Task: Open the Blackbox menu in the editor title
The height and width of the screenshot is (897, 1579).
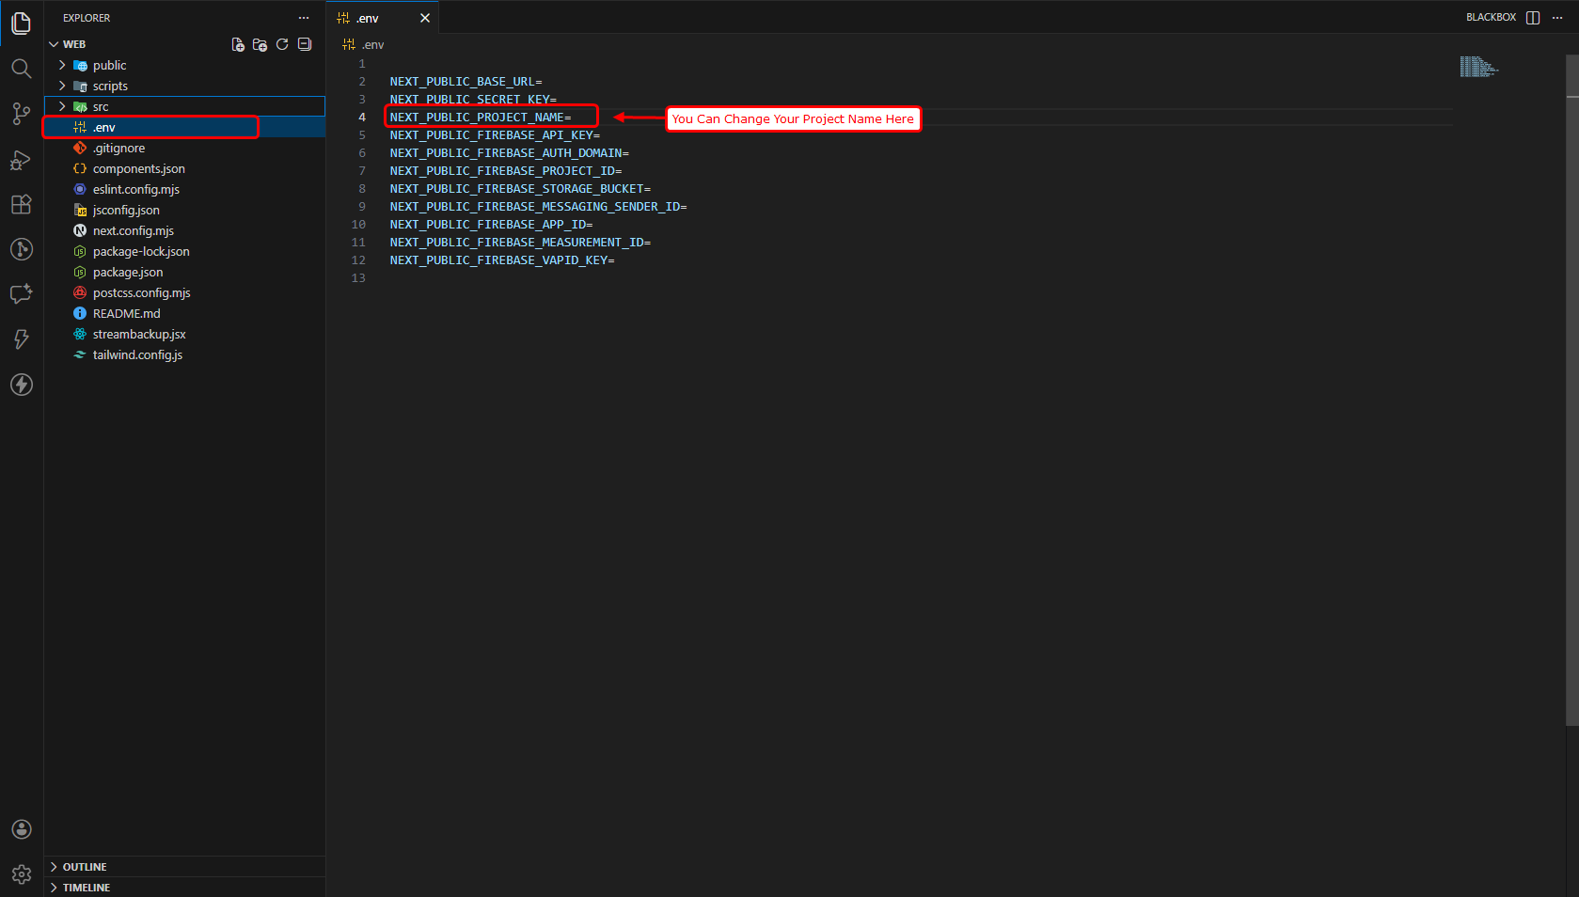Action: pyautogui.click(x=1491, y=17)
